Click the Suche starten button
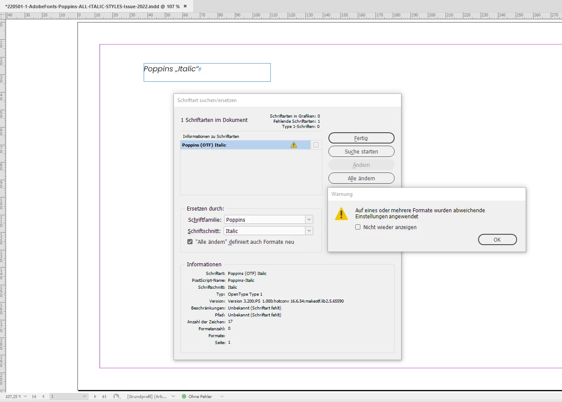The width and height of the screenshot is (562, 402). pyautogui.click(x=361, y=151)
